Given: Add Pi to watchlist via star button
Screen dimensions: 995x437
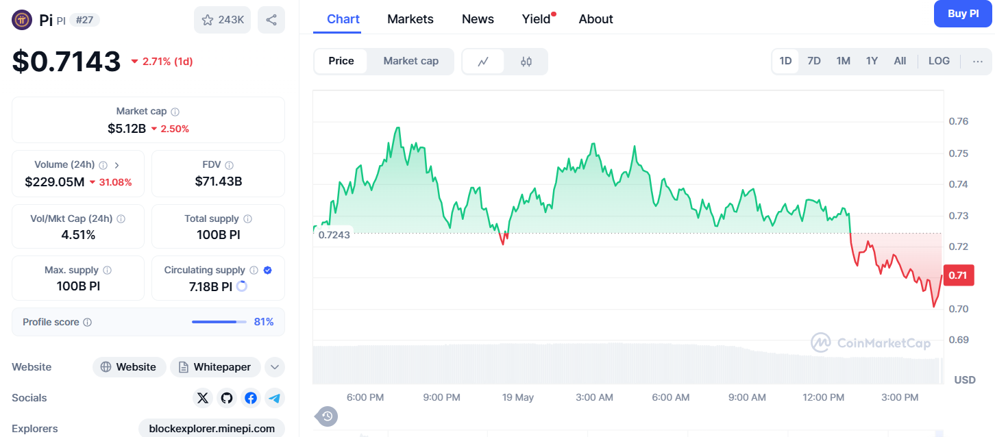Looking at the screenshot, I should coord(223,20).
